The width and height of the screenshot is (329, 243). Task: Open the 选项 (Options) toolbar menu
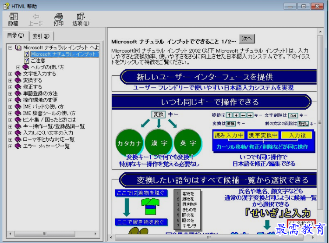pos(81,19)
